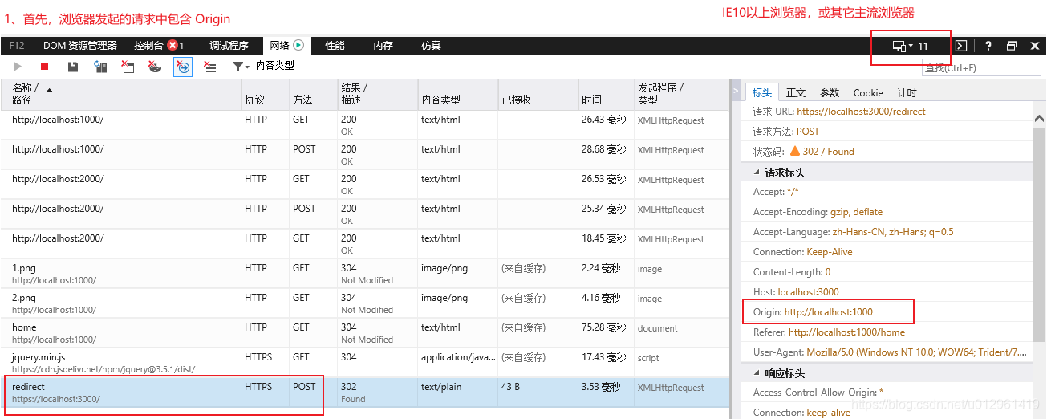Image resolution: width=1047 pixels, height=419 pixels.
Task: Toggle clear entries on navigate
Action: [183, 67]
